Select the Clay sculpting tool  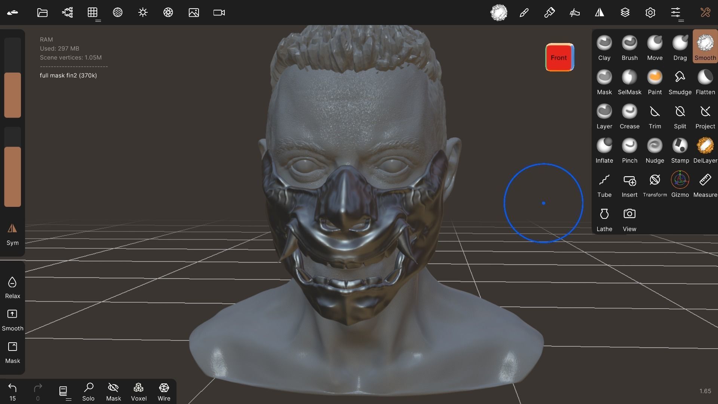[x=604, y=47]
